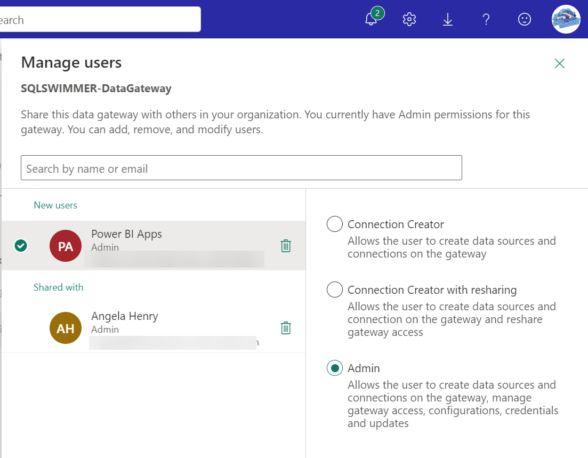Click the notification badge showing 2
This screenshot has height=458, width=588.
377,13
